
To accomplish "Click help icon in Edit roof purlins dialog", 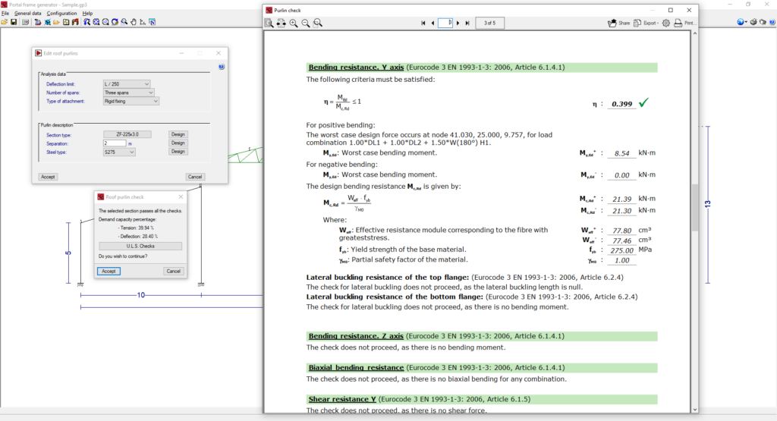I will [221, 67].
